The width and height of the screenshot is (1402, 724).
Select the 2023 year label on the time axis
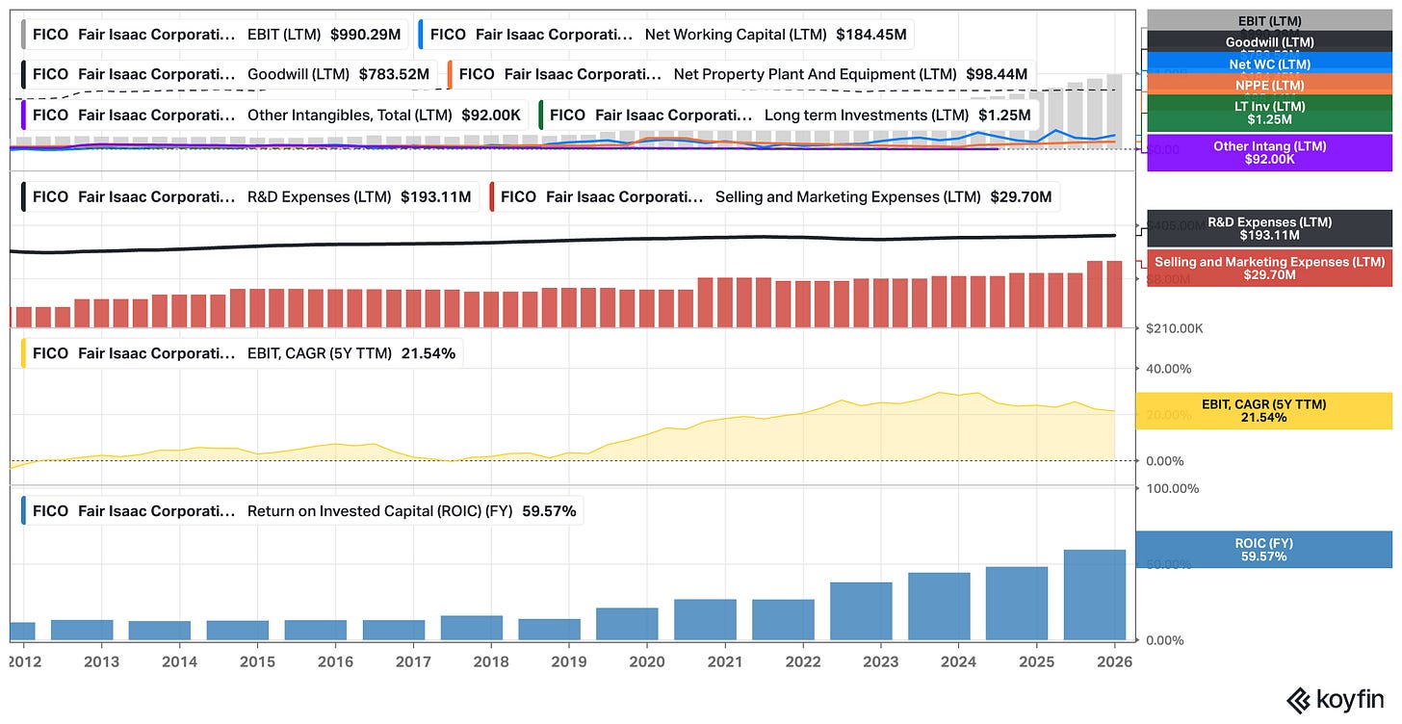click(881, 662)
